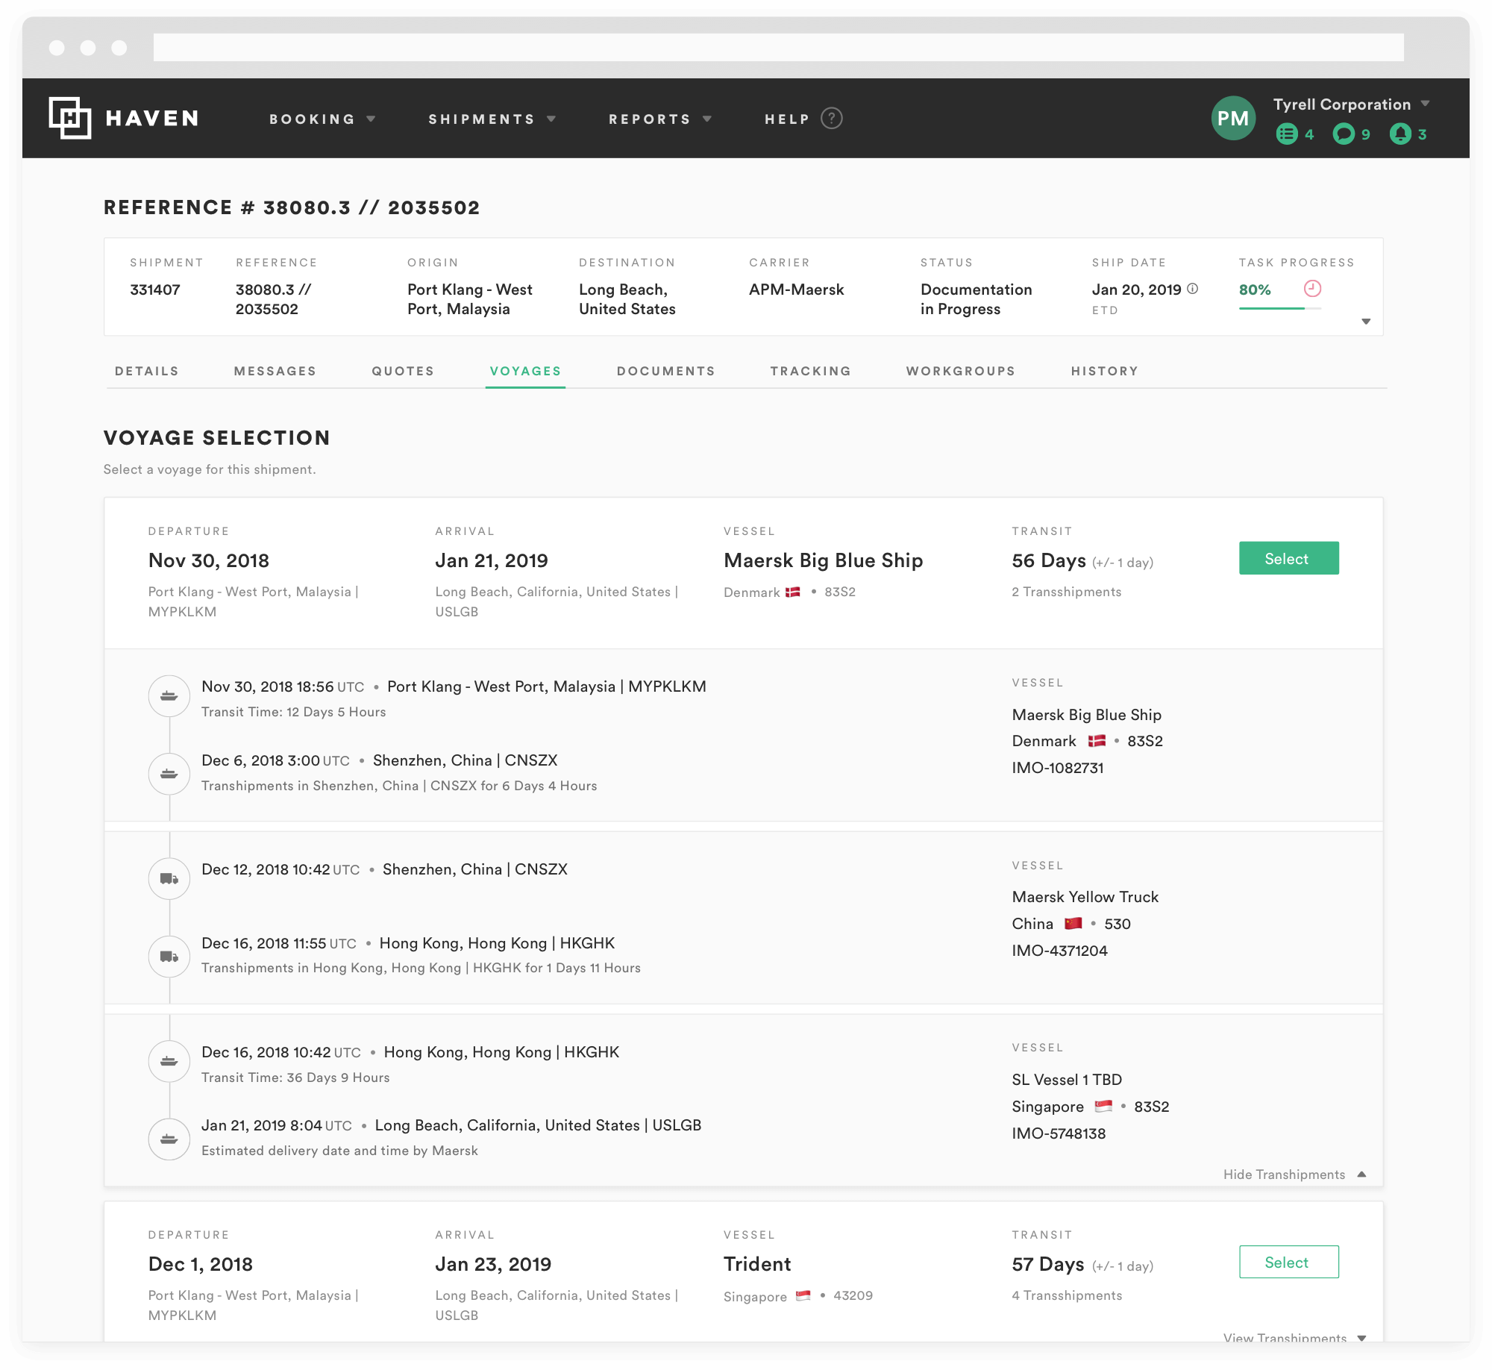Click the 57 Days transit value
The width and height of the screenshot is (1492, 1370).
tap(1048, 1264)
